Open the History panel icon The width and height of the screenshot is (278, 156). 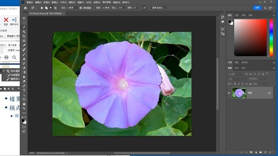point(223,17)
